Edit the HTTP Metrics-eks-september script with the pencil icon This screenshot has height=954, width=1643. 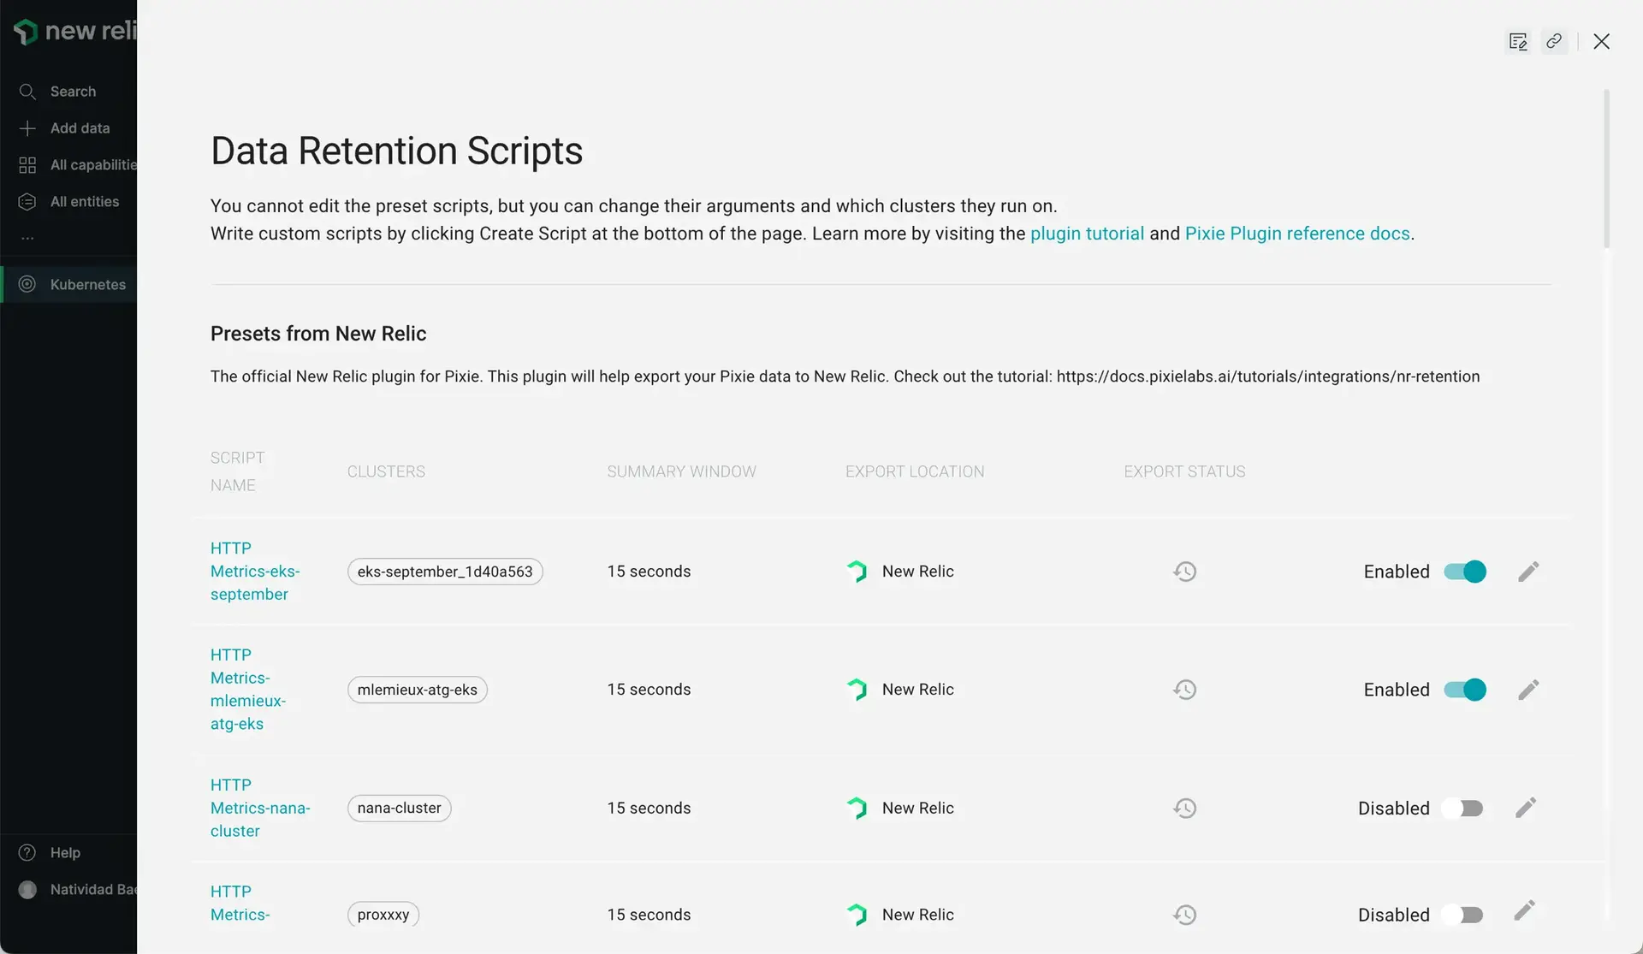[x=1528, y=572]
